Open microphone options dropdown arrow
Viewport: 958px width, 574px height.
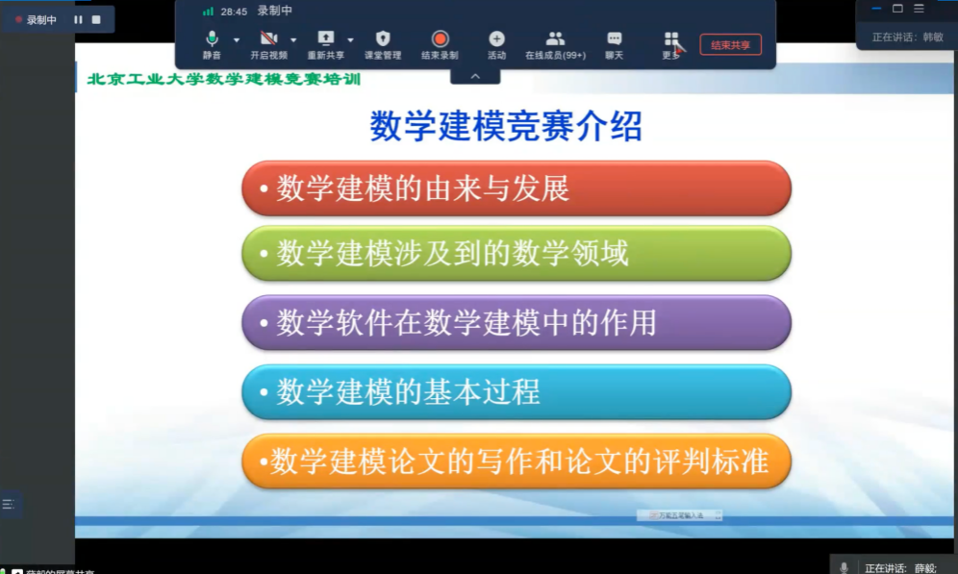click(237, 40)
